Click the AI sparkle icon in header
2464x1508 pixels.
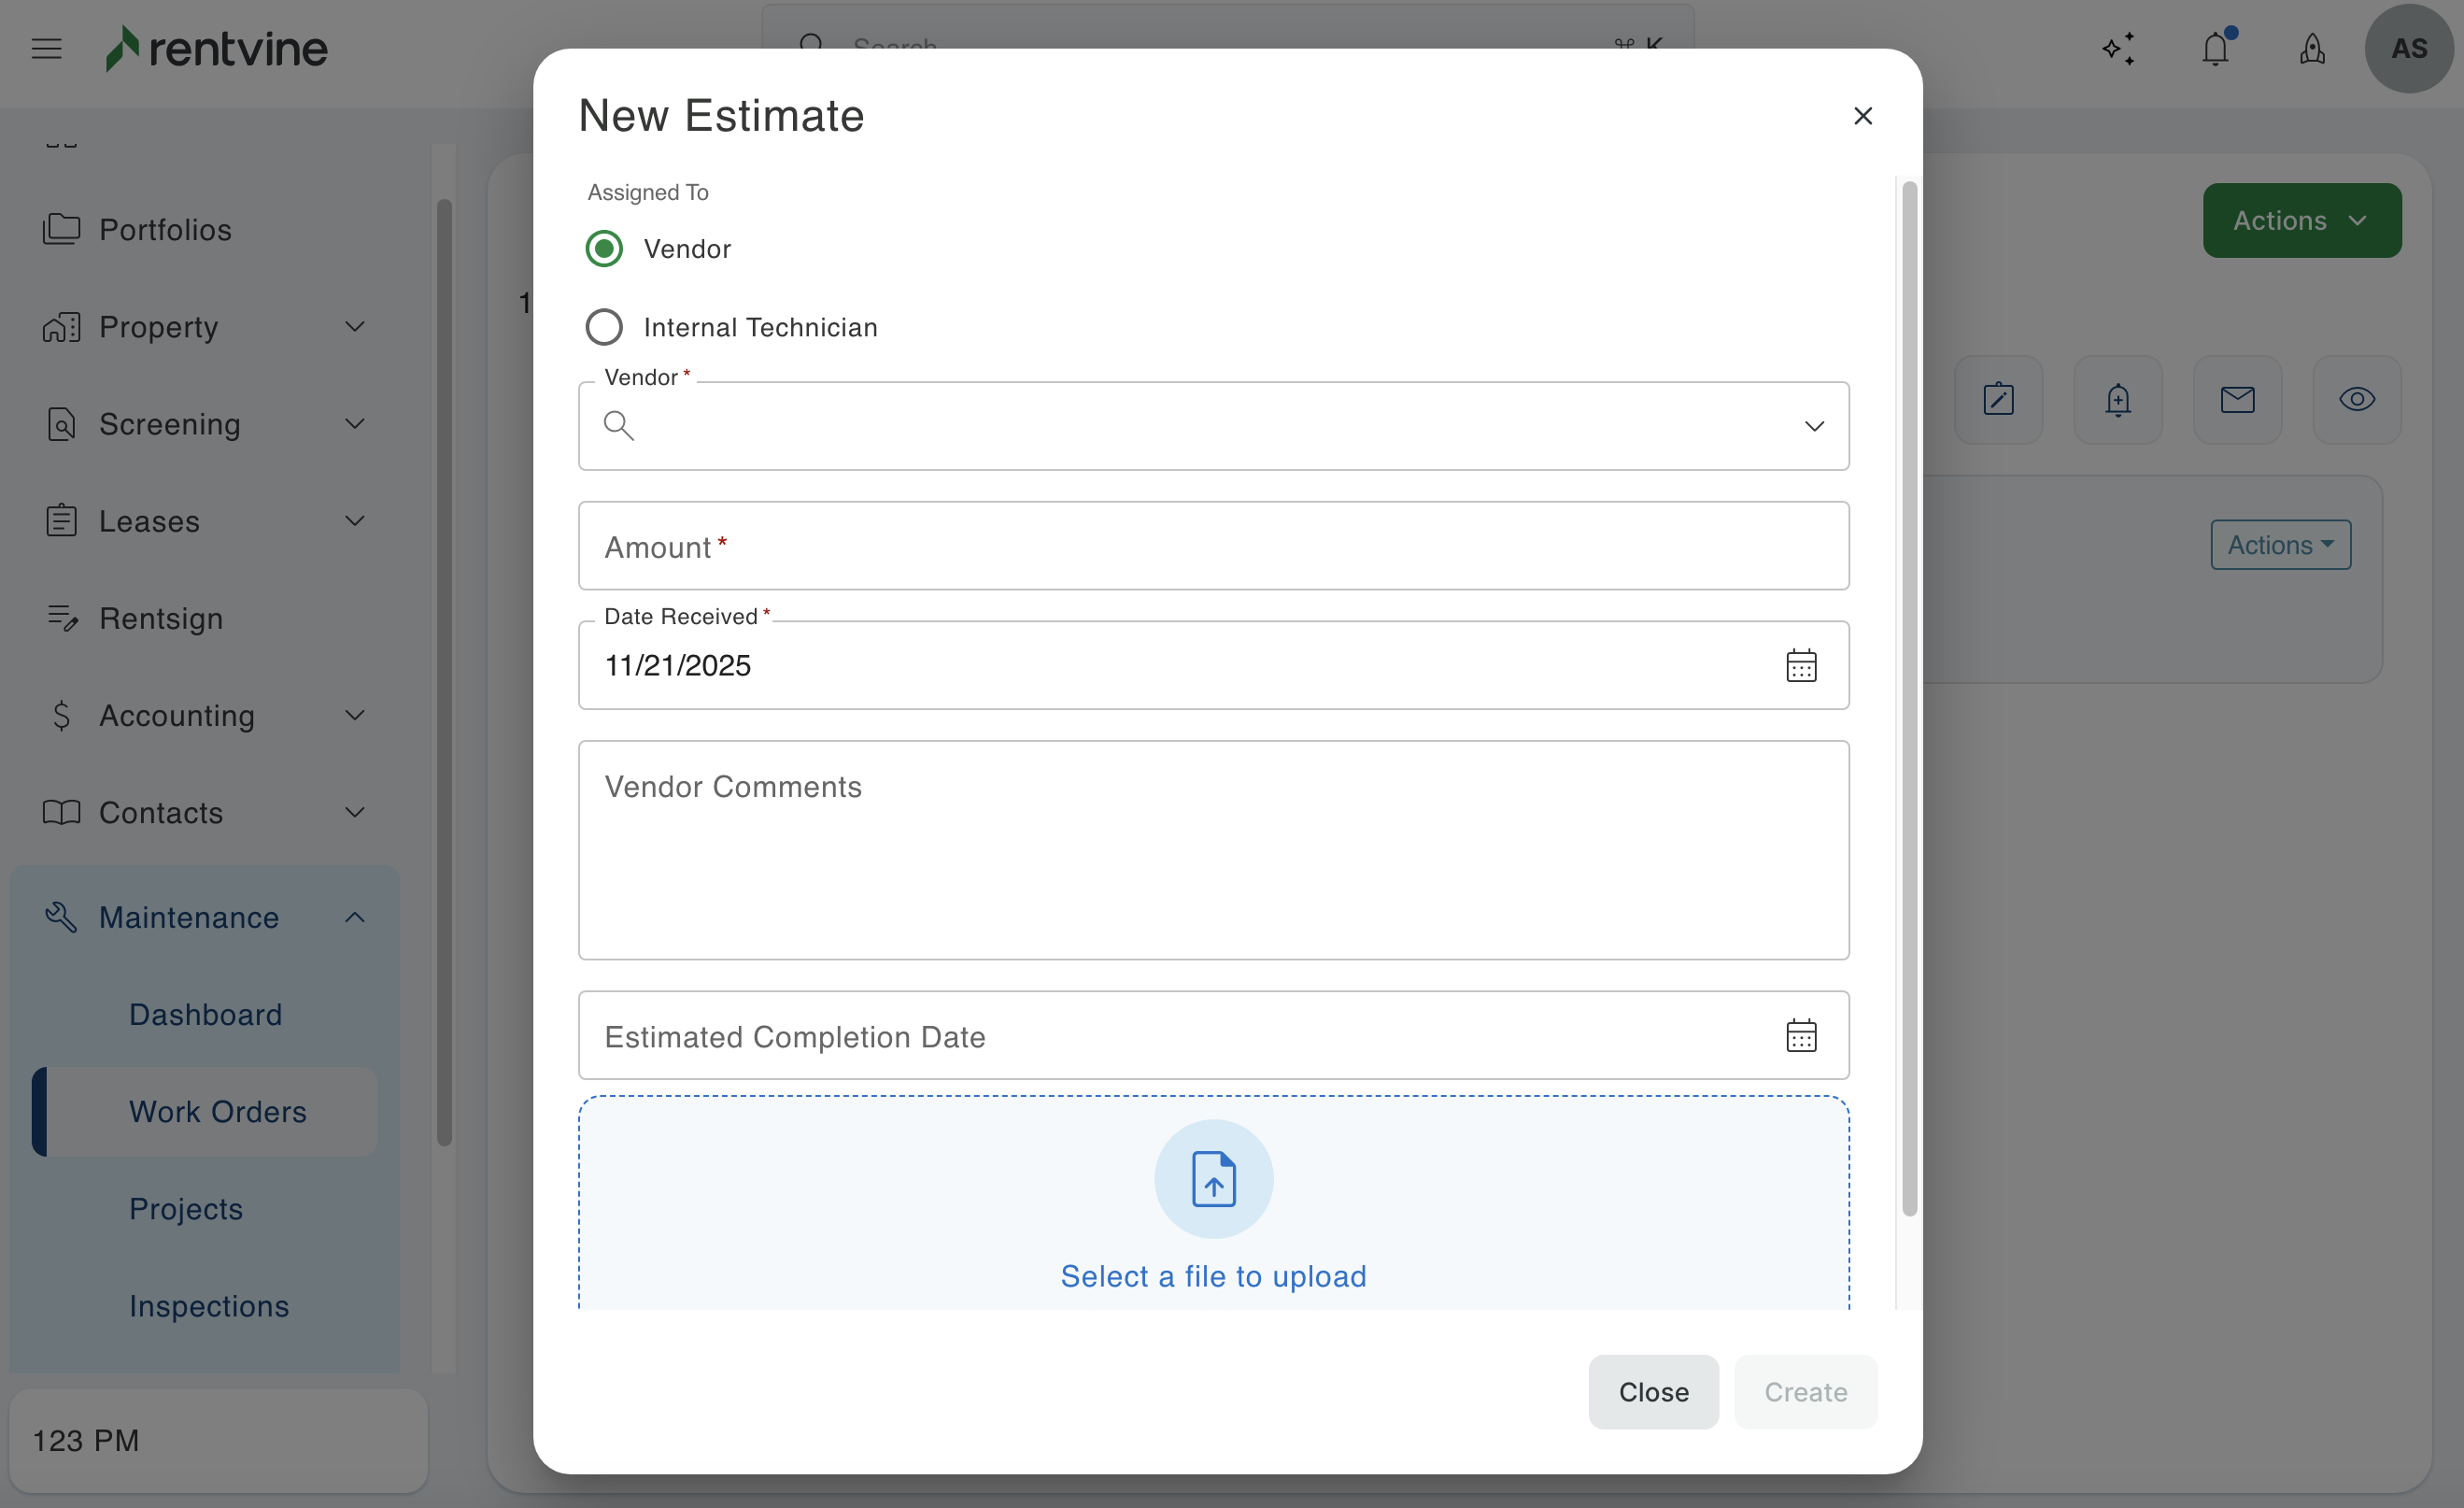[2118, 48]
